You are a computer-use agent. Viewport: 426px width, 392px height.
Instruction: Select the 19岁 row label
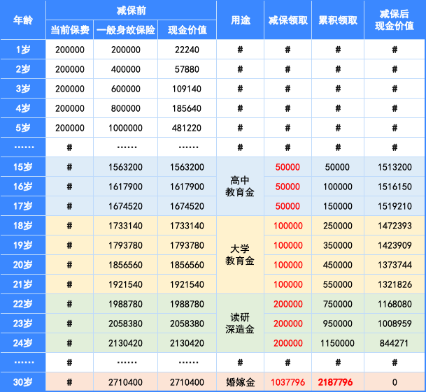23,245
